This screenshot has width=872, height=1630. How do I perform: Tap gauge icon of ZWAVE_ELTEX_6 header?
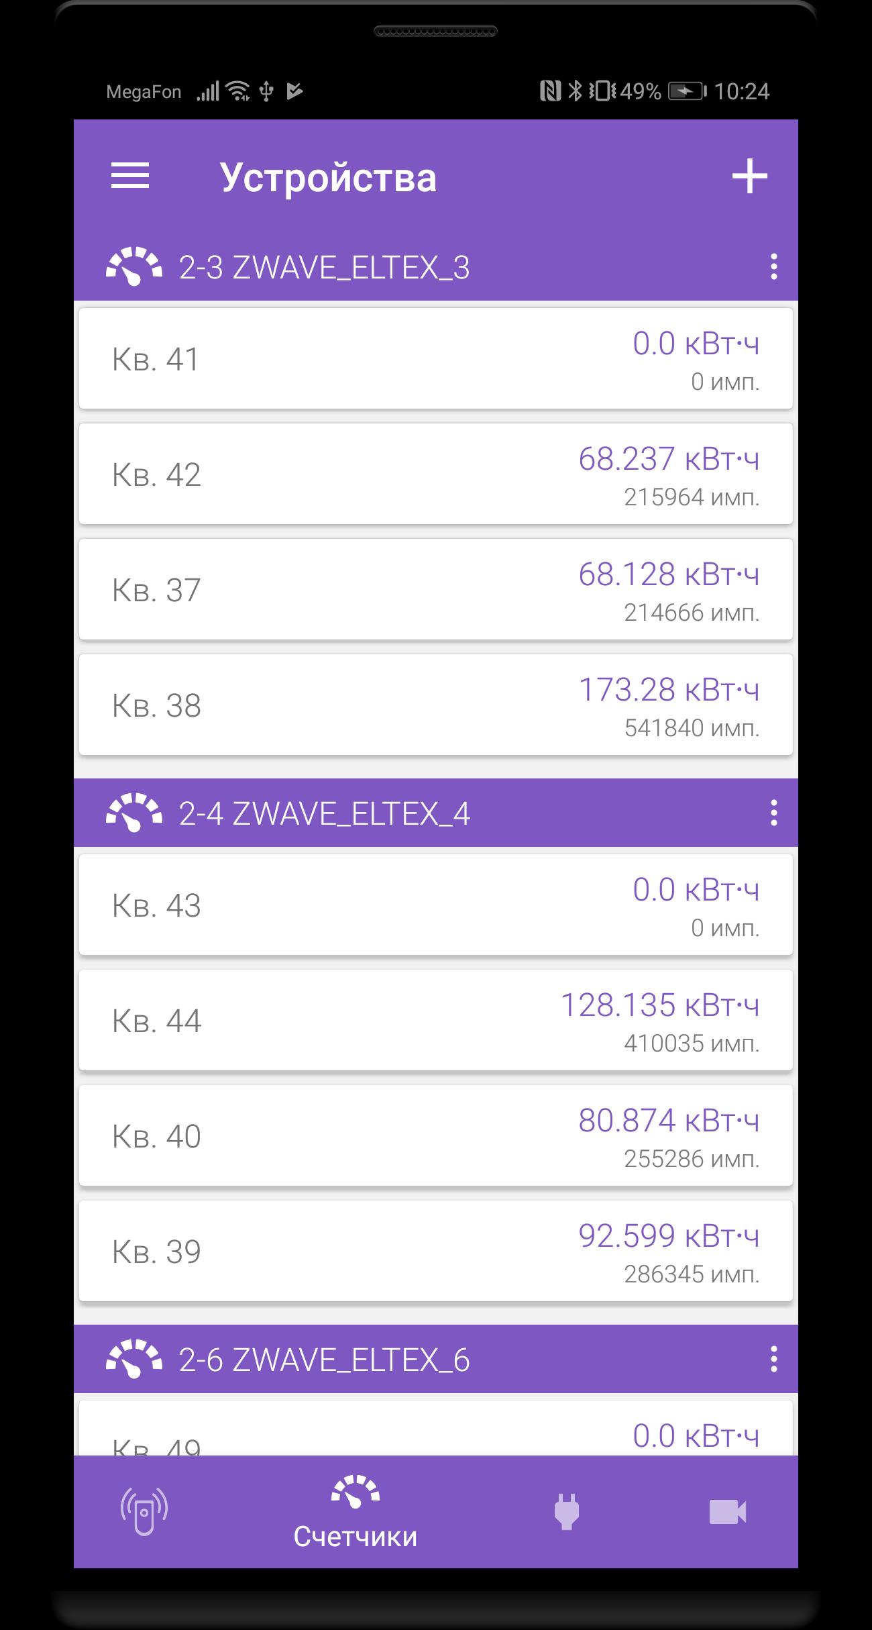(134, 1359)
